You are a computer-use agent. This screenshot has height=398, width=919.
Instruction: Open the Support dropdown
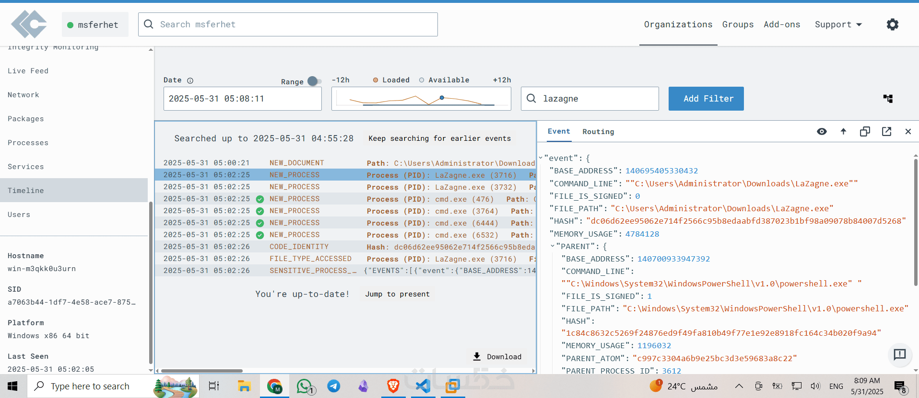tap(838, 24)
